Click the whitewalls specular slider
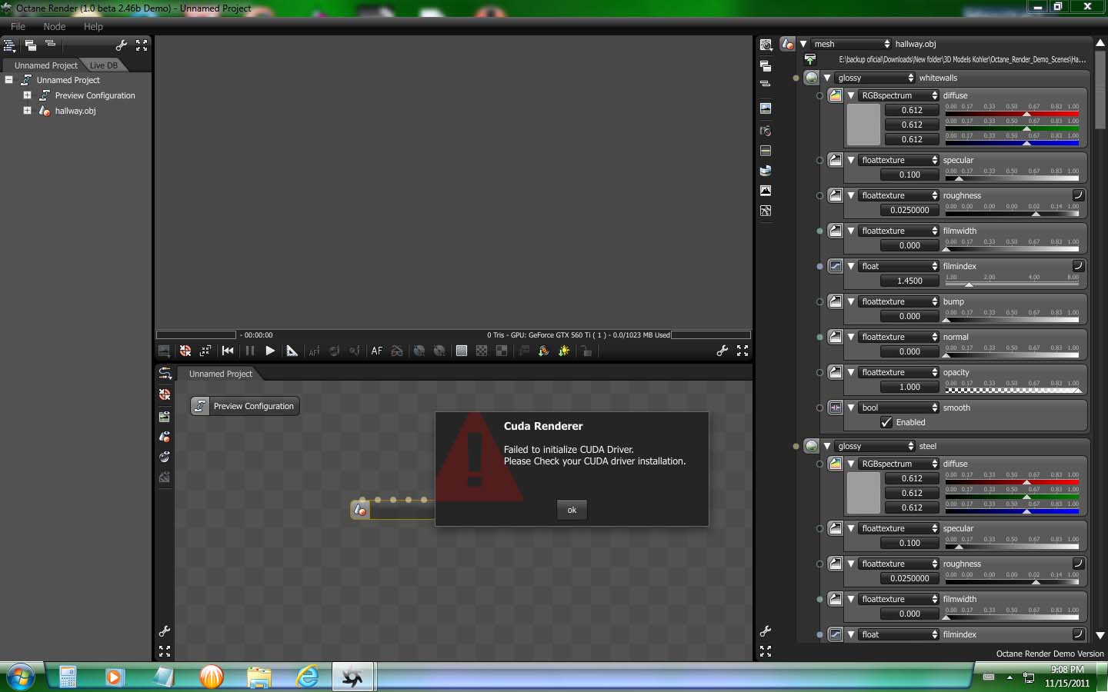The height and width of the screenshot is (692, 1108). tap(1012, 178)
